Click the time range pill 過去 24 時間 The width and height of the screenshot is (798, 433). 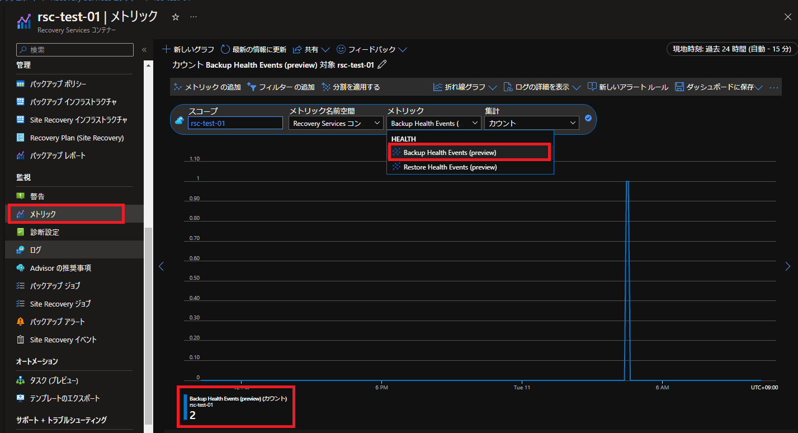click(x=732, y=49)
